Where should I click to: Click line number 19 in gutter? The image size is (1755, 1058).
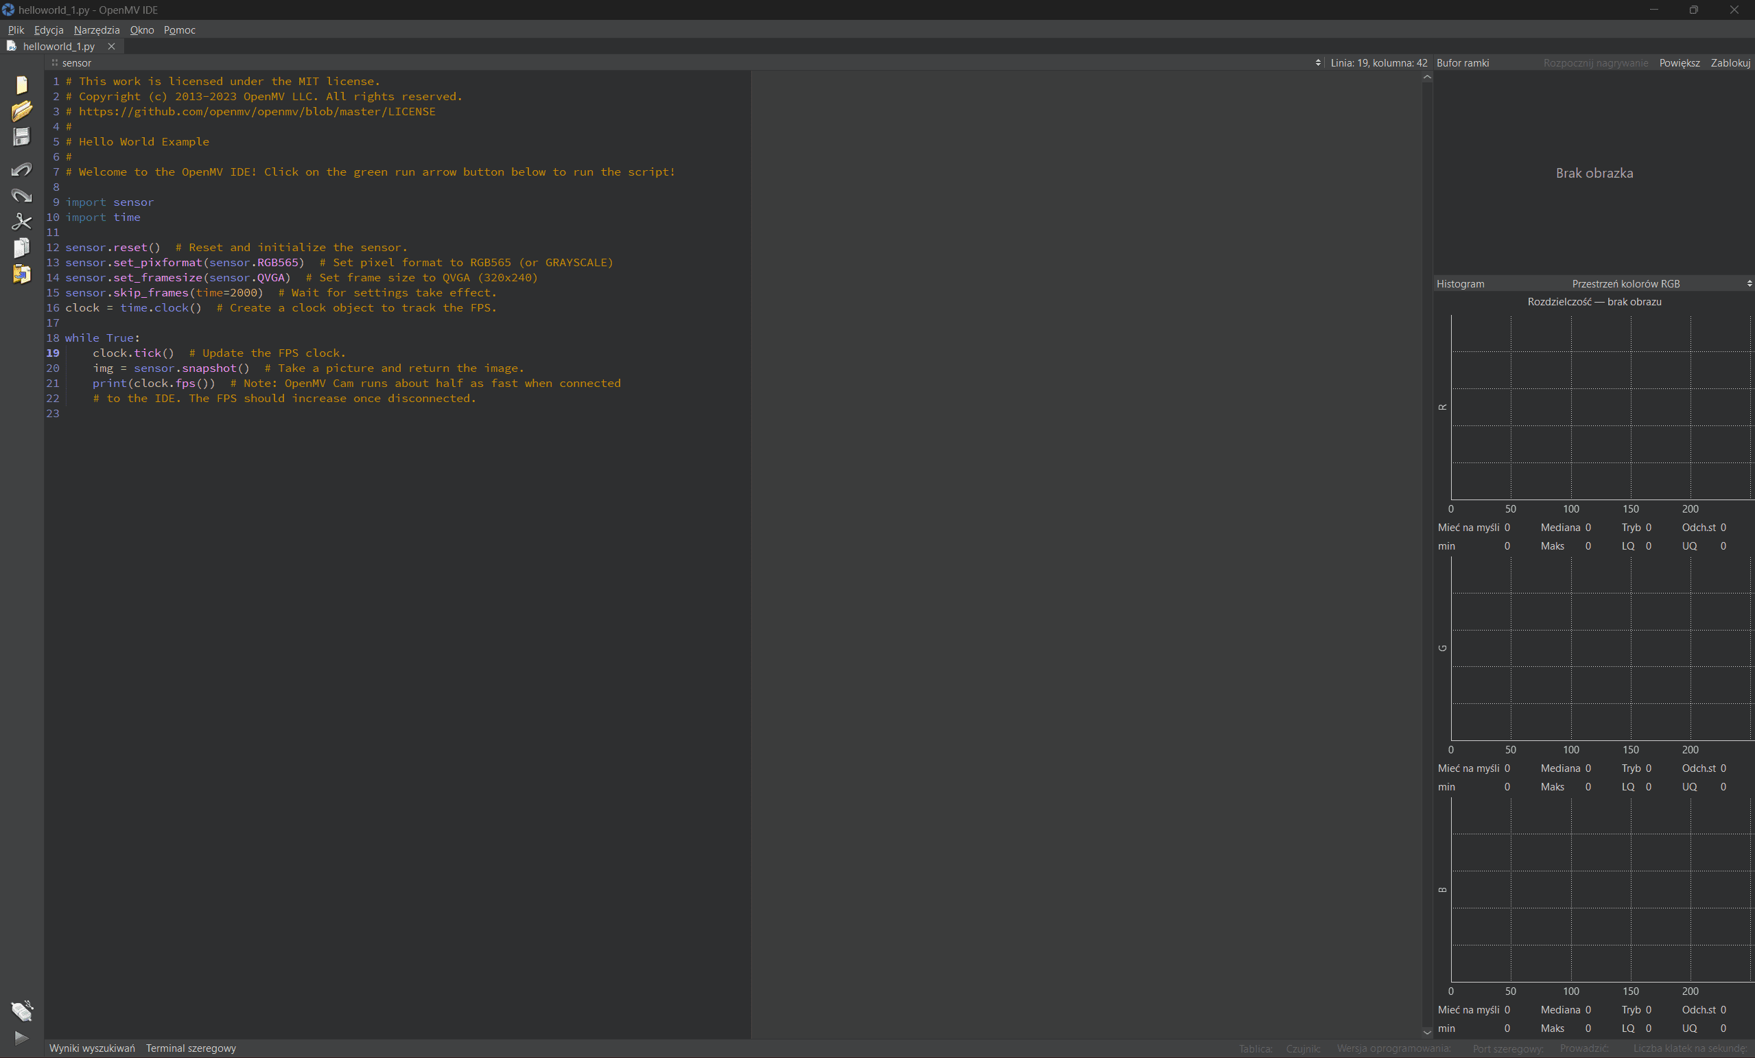coord(53,353)
